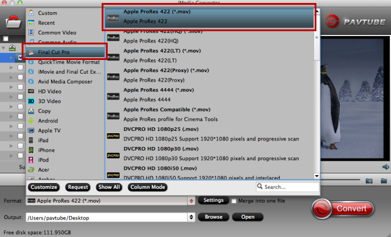Click the Avid Media Composer icon
The image size is (391, 237).
31,82
